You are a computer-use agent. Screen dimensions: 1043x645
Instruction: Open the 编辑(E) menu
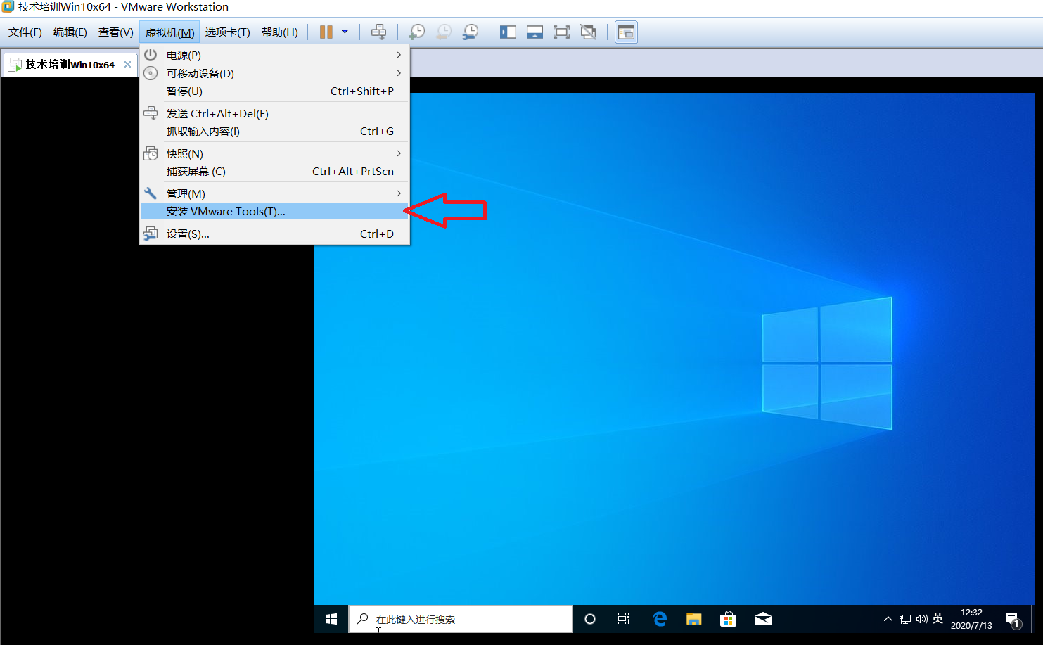(x=70, y=32)
